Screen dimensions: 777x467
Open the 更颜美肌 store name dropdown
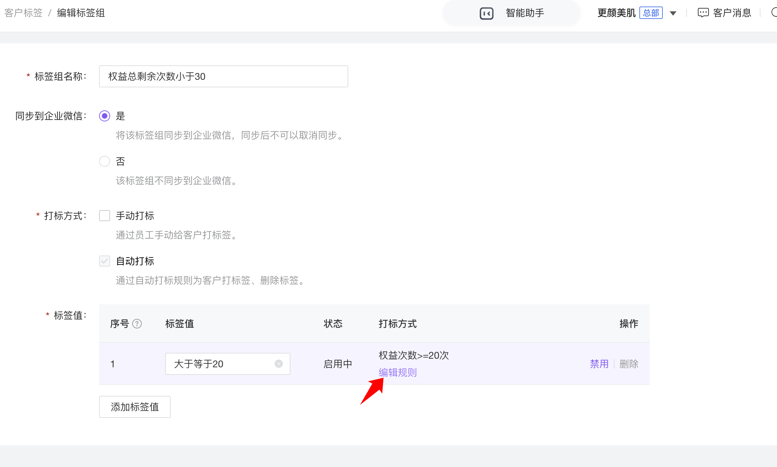point(616,13)
